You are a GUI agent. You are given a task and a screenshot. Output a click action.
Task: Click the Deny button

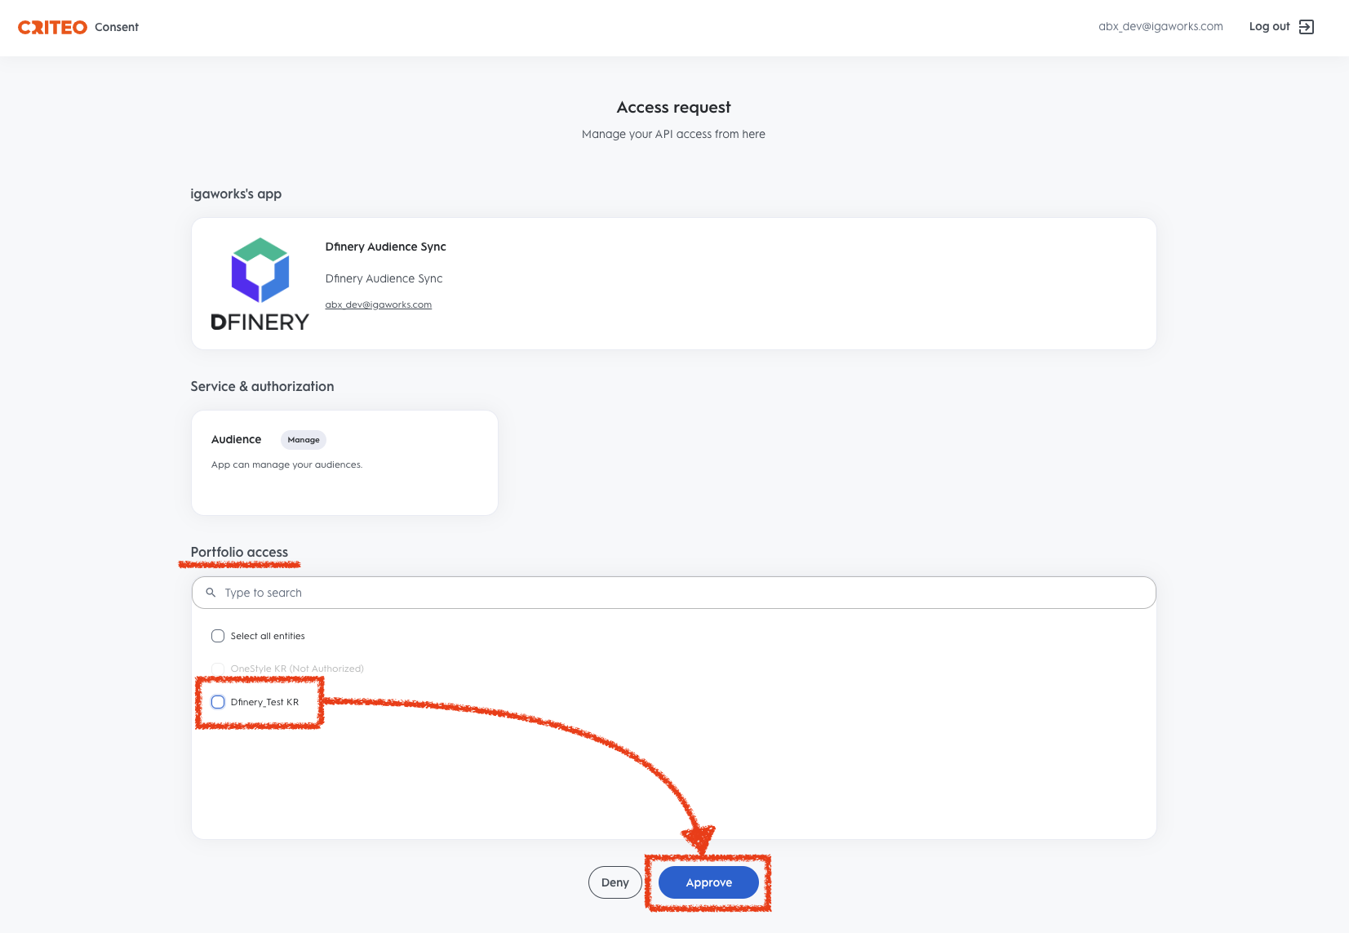coord(615,882)
